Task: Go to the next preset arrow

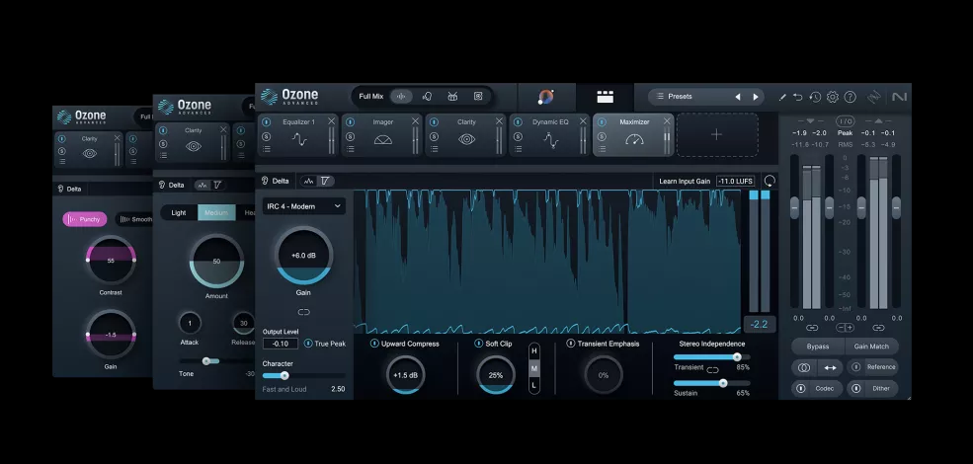Action: [x=756, y=97]
